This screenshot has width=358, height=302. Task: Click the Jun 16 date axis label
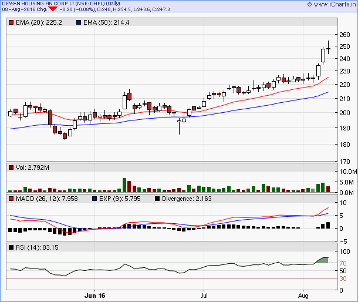[x=94, y=296]
